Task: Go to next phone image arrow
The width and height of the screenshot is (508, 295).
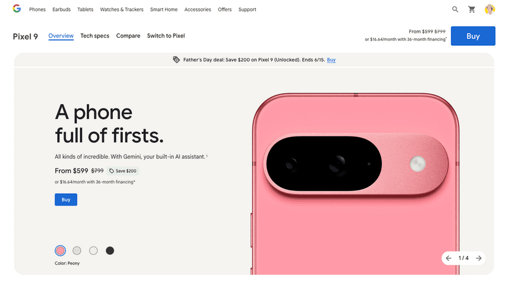Action: point(478,258)
